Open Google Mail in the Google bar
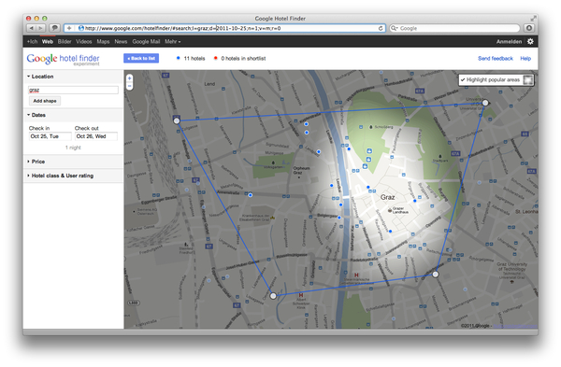Image resolution: width=561 pixels, height=367 pixels. point(146,41)
